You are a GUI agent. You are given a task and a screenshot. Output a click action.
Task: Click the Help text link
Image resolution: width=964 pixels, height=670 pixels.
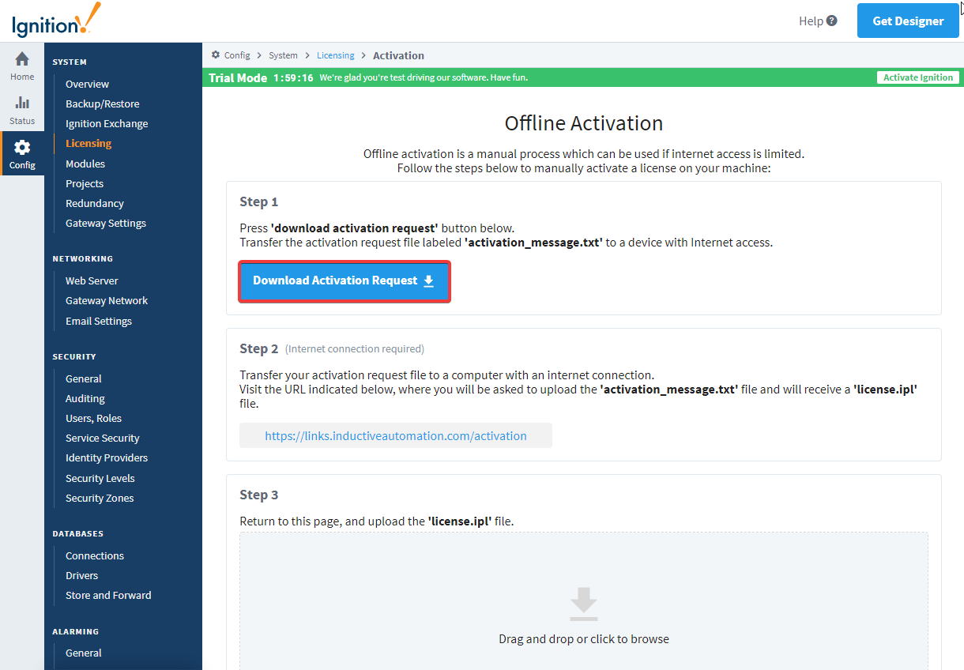pos(811,21)
